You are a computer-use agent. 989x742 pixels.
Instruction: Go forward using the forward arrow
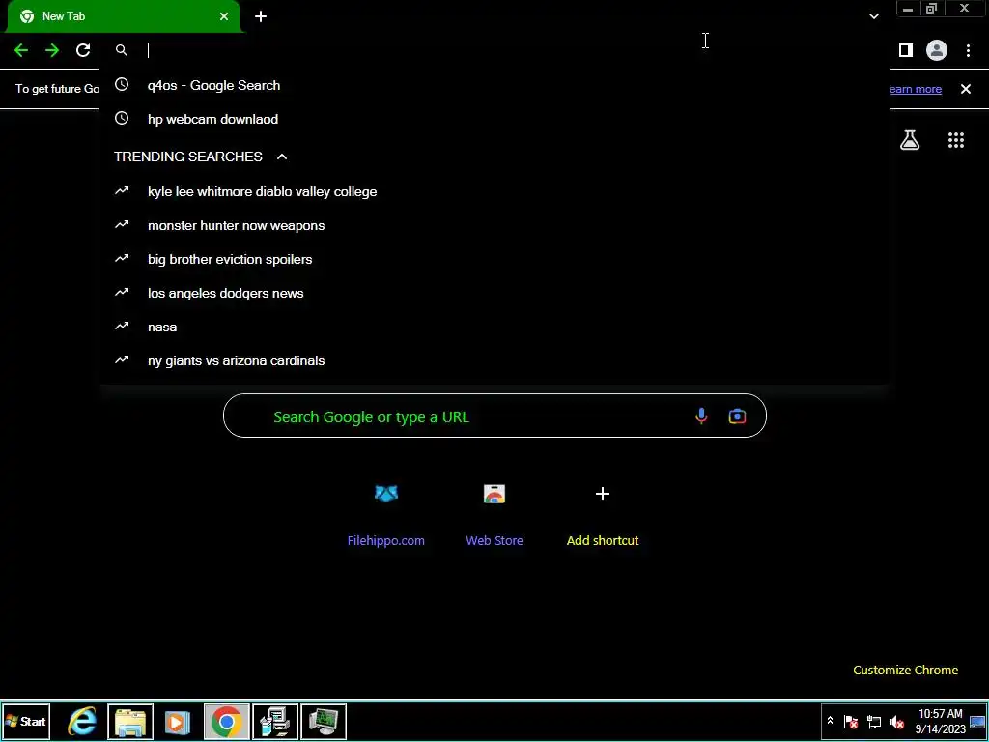(x=52, y=50)
